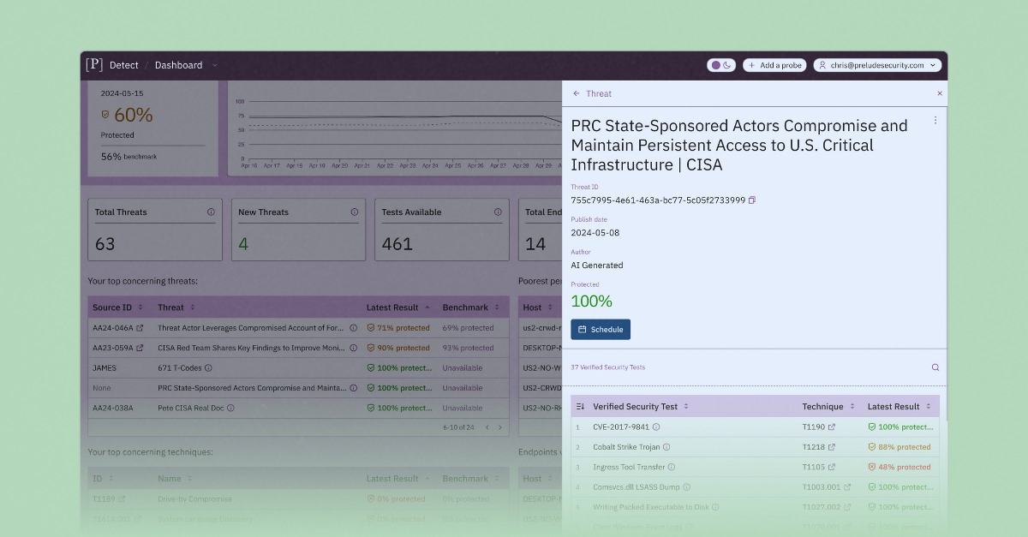The width and height of the screenshot is (1028, 537).
Task: Open the Dashboard breadcrumb
Action: (178, 65)
